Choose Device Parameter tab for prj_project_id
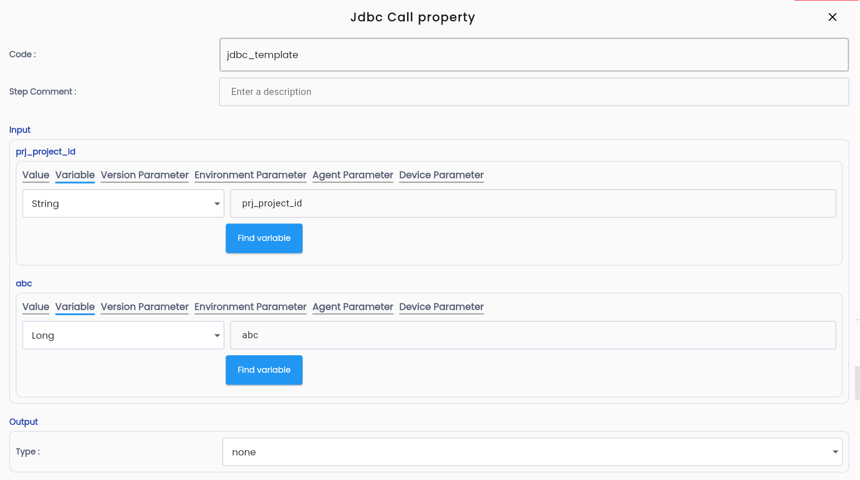The image size is (860, 480). pos(442,175)
